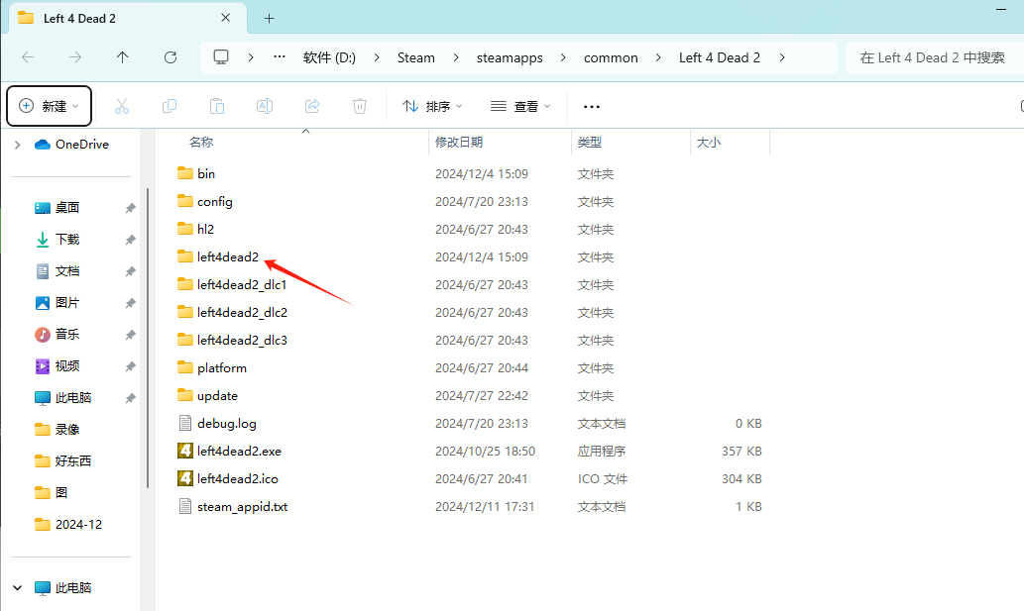The width and height of the screenshot is (1024, 611).
Task: Select the config folder icon
Action: [x=185, y=201]
